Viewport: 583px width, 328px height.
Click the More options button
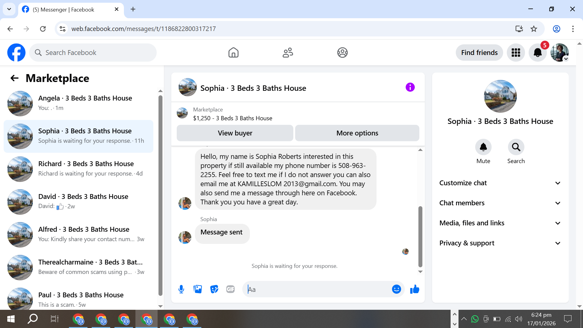point(357,133)
